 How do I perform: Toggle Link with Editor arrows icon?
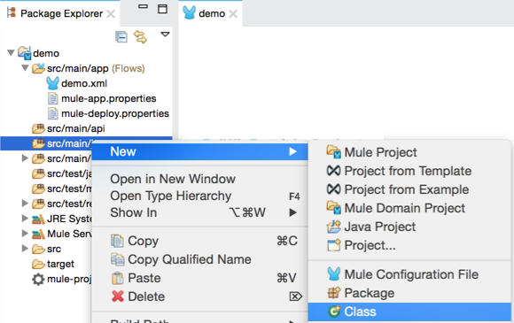[x=141, y=36]
